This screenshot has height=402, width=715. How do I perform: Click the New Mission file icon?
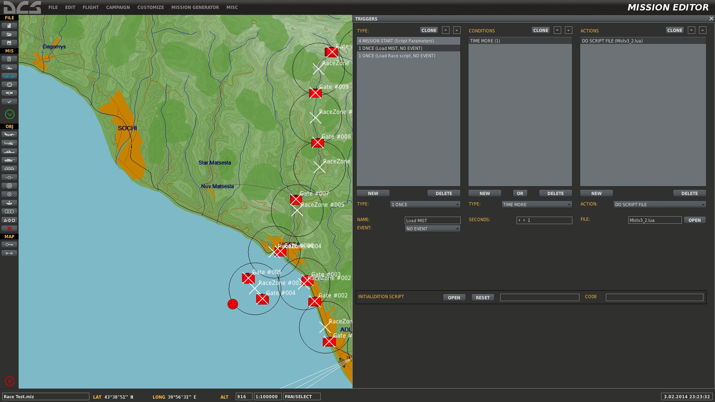9,26
